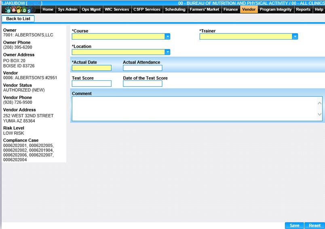Click inside the Location combo box

click(118, 52)
